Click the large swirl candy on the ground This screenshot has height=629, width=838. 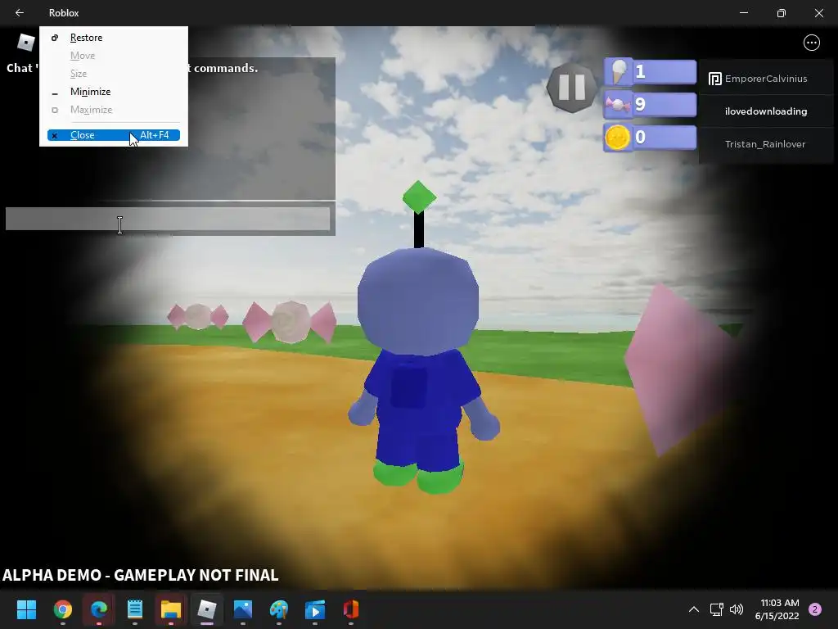click(x=289, y=321)
